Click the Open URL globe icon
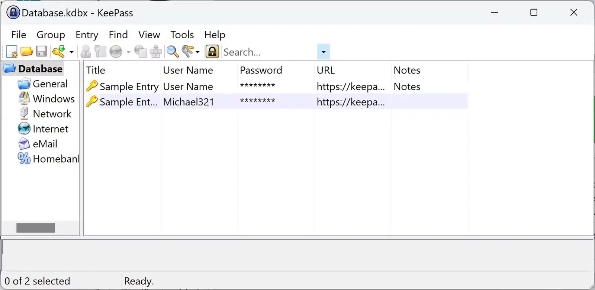 116,52
